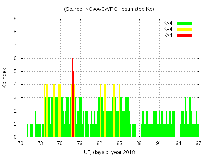Click x-axis tick label 70
This screenshot has height=157, width=209.
21,143
